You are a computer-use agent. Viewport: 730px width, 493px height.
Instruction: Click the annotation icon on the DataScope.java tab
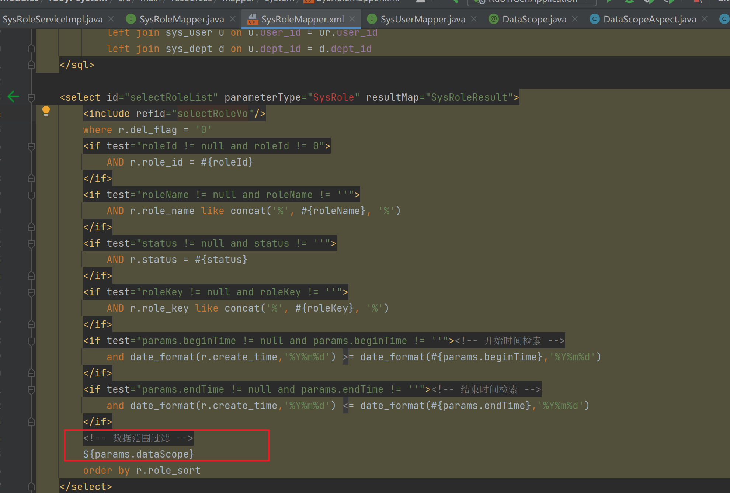493,19
